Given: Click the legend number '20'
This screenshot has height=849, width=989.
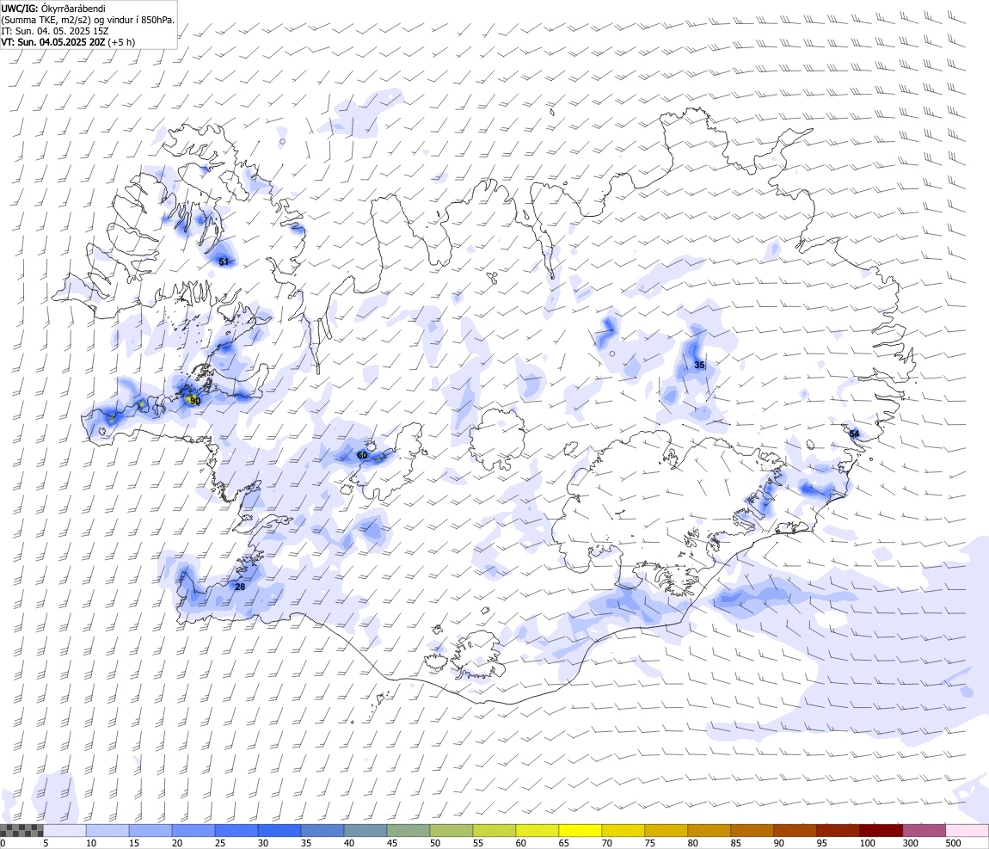Looking at the screenshot, I should point(177,843).
